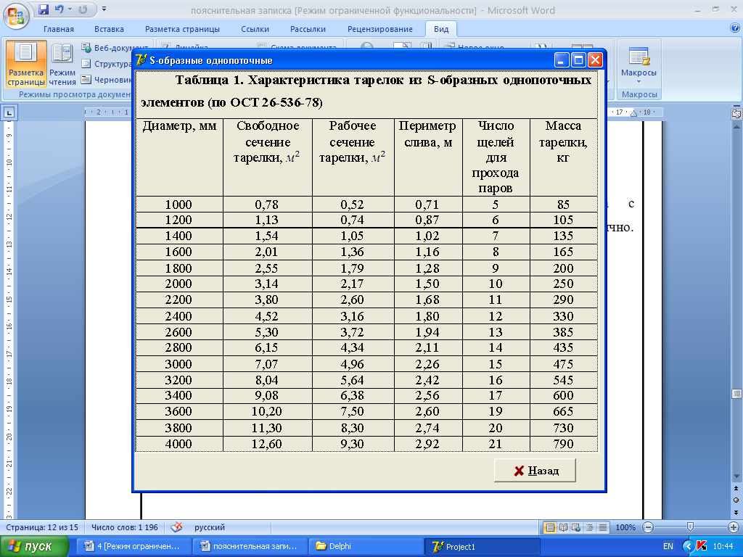Switch to пояснительная записка taskbar item

pos(250,546)
